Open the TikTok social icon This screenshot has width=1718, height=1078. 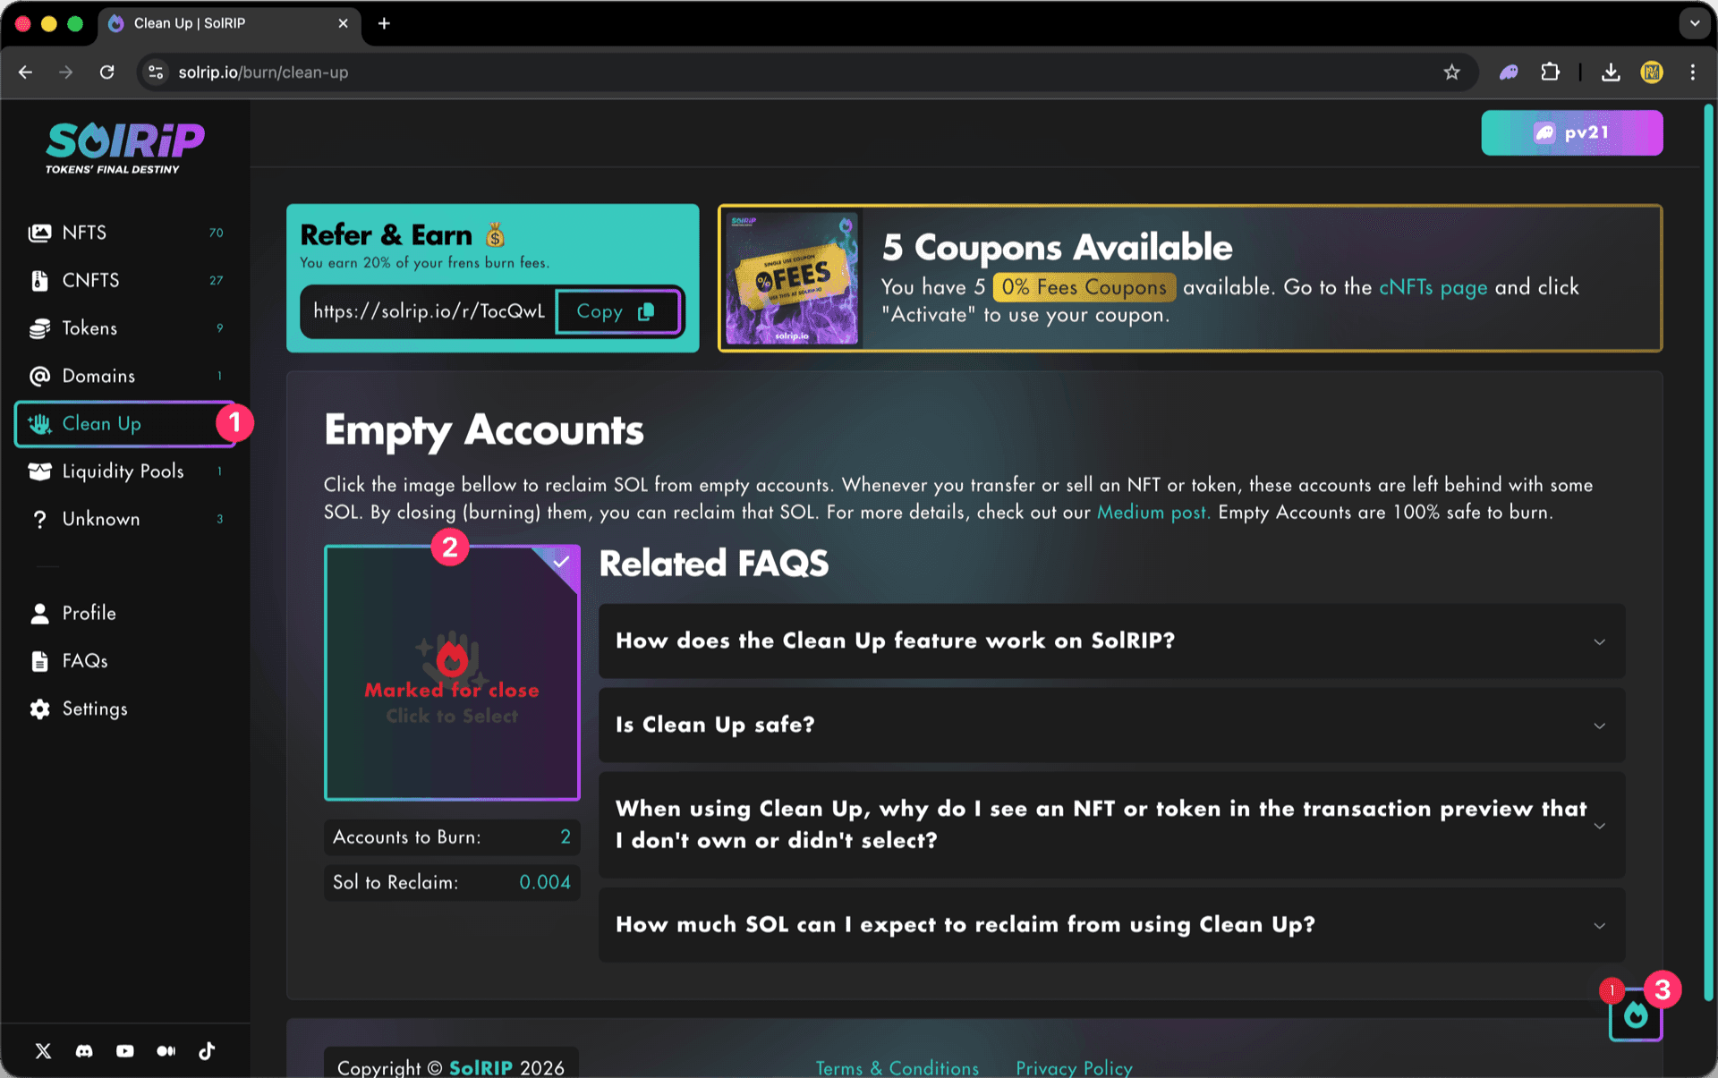click(207, 1051)
